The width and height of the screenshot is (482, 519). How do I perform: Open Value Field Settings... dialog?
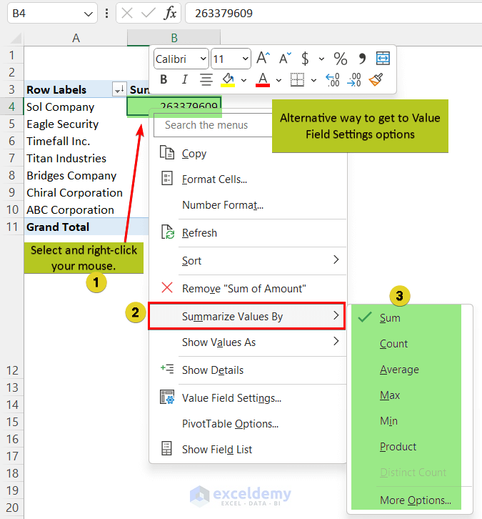(248, 398)
